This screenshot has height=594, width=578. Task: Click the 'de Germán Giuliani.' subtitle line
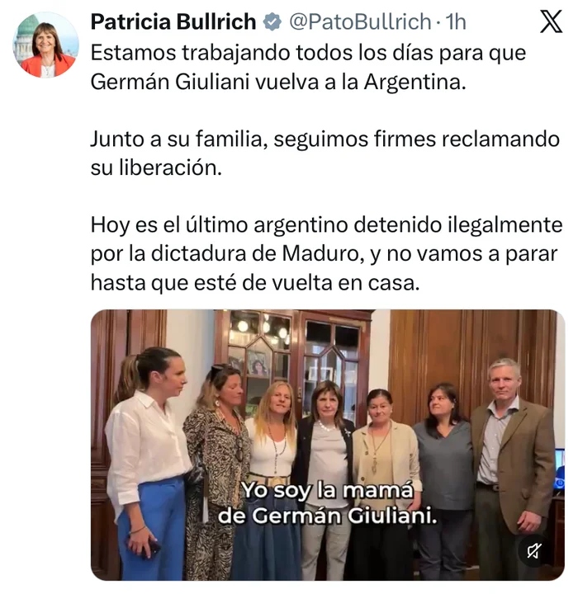(x=327, y=516)
